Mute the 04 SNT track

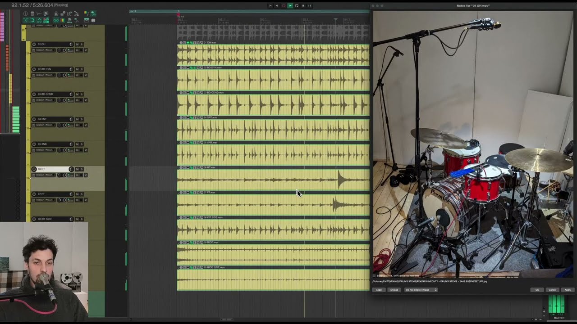[77, 119]
